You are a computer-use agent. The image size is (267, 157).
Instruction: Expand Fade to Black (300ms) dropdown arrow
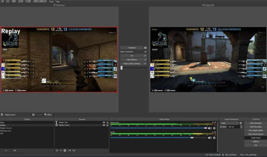145,64
